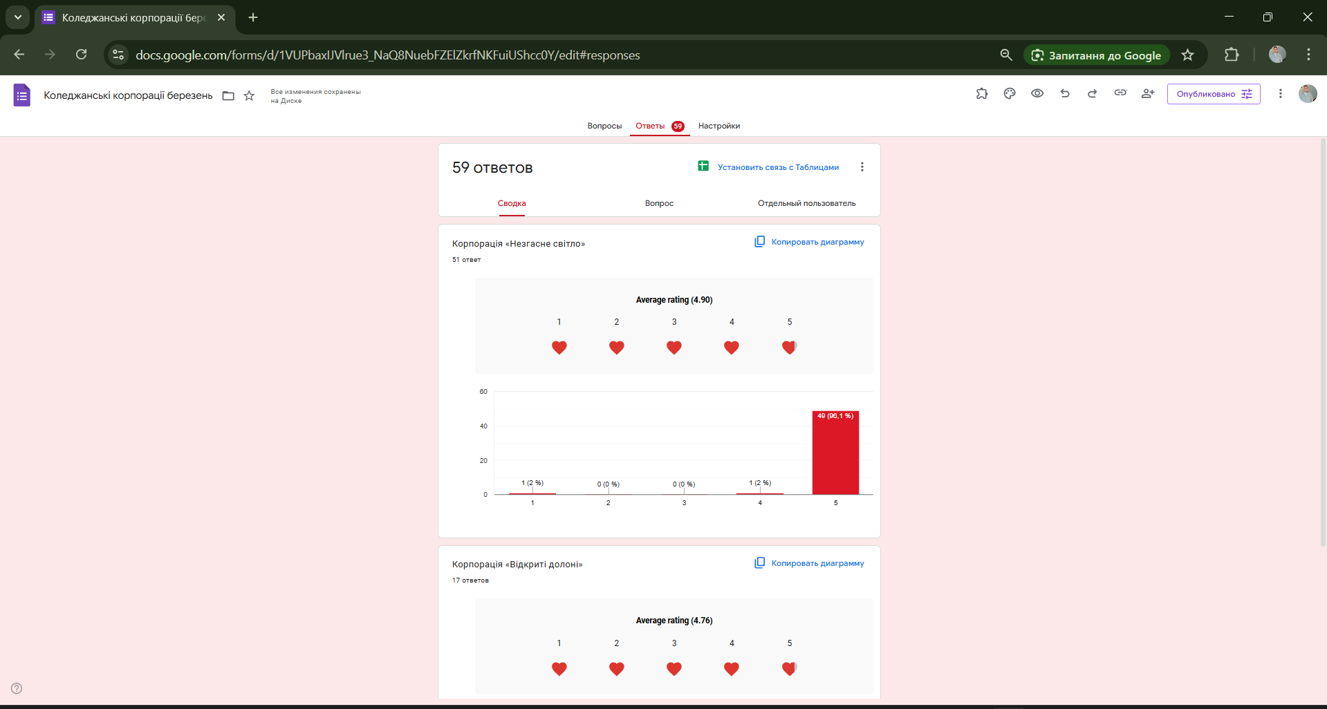
Task: Star the form title
Action: click(249, 96)
